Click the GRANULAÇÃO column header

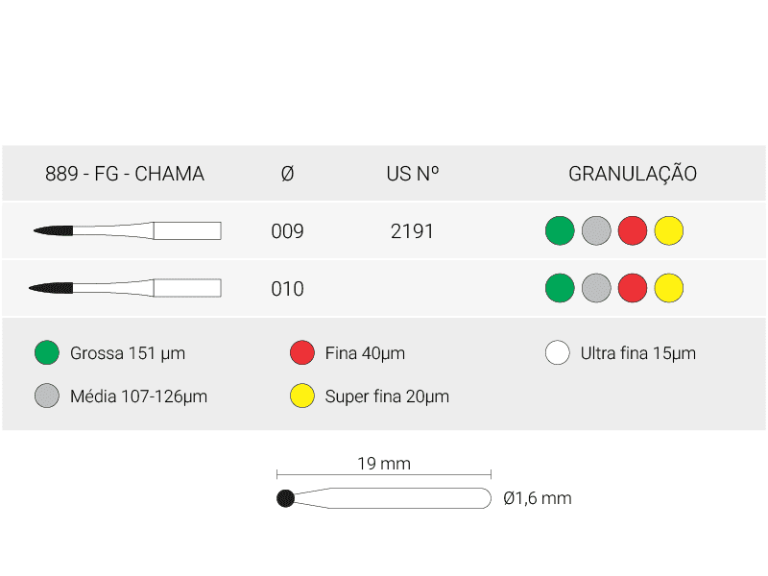tap(633, 174)
